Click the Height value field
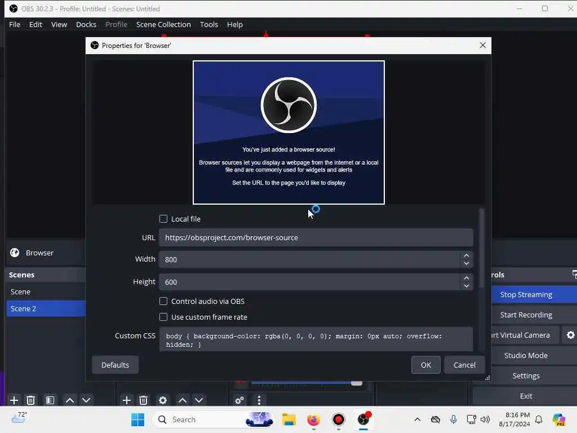577x433 pixels. click(x=309, y=282)
